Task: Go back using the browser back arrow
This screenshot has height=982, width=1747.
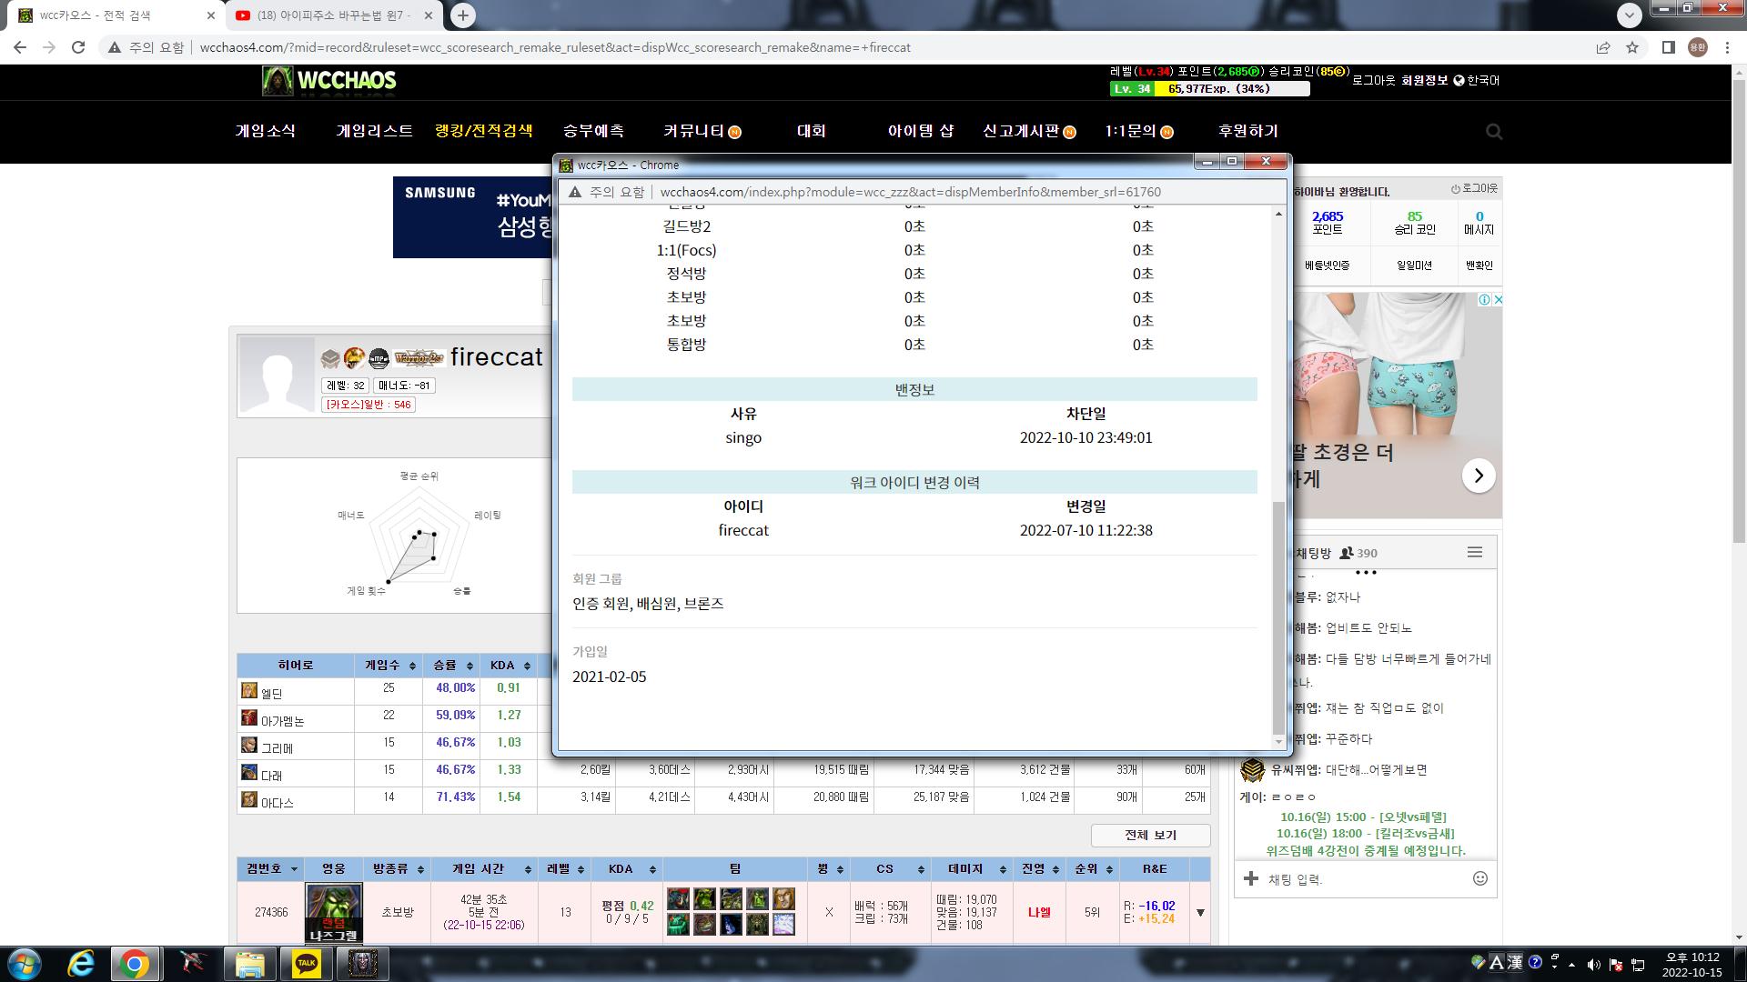Action: tap(20, 47)
